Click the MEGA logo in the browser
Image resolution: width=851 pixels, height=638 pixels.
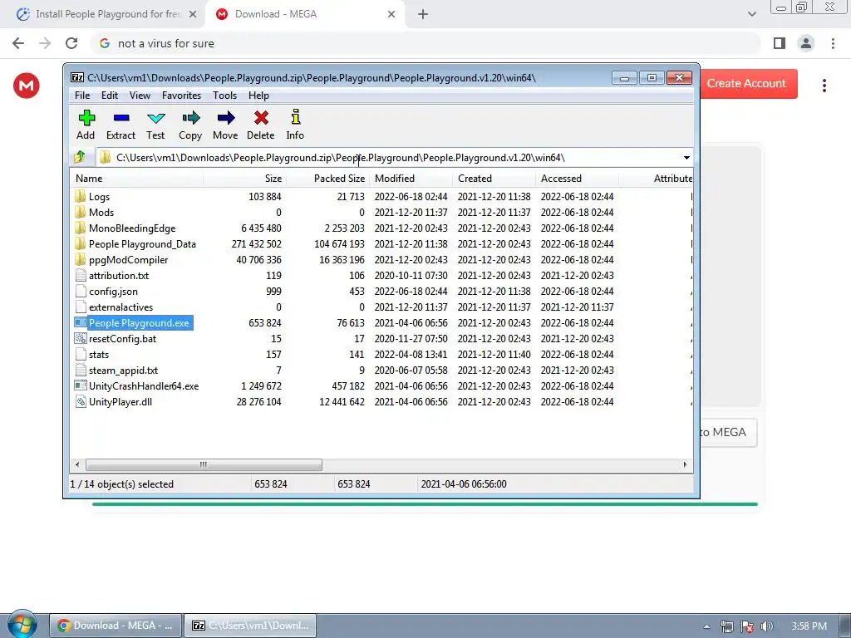26,86
